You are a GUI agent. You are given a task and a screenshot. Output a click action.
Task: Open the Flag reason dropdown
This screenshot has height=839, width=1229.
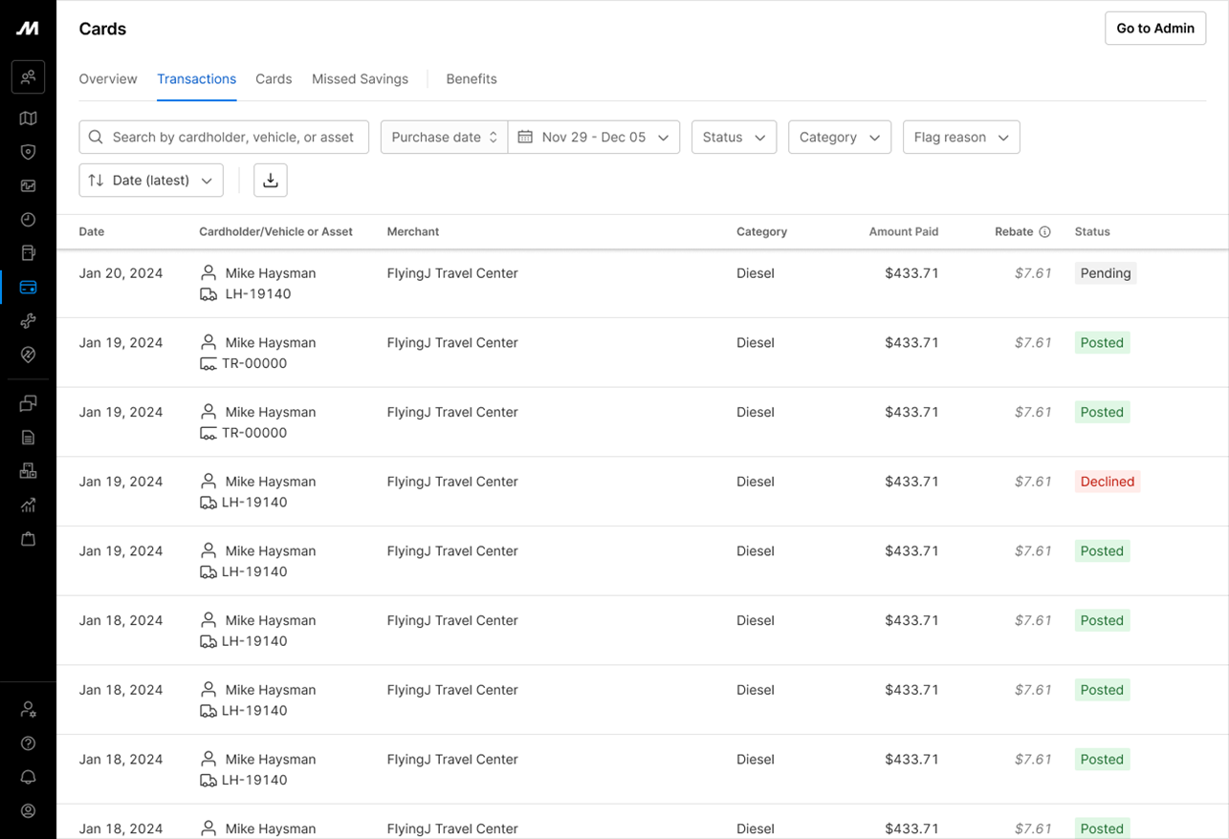[x=961, y=137]
